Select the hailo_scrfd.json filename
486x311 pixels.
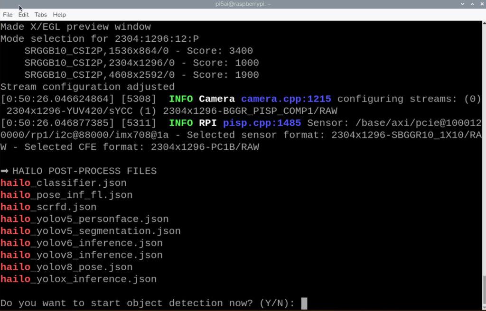tap(49, 207)
